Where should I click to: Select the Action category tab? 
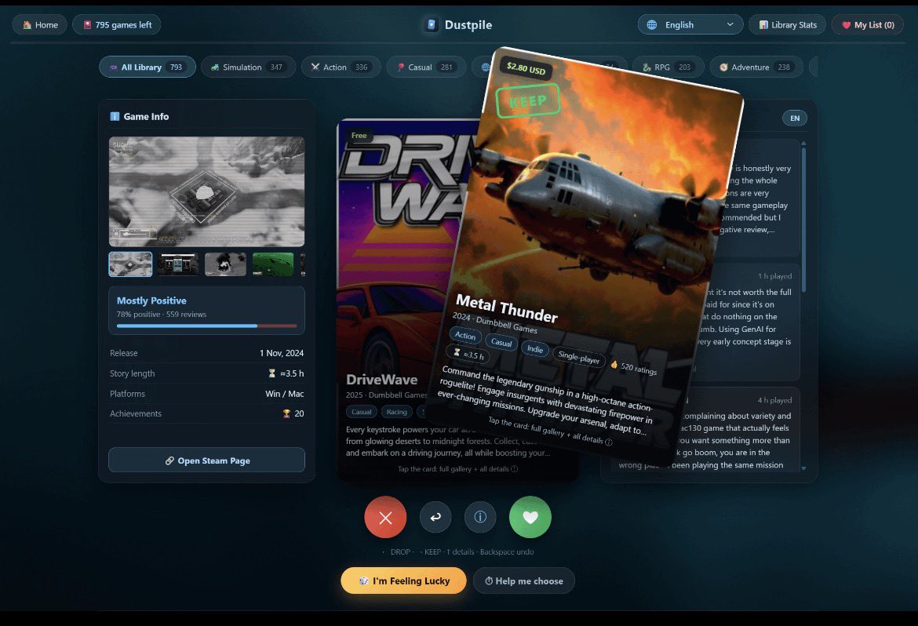pos(341,67)
